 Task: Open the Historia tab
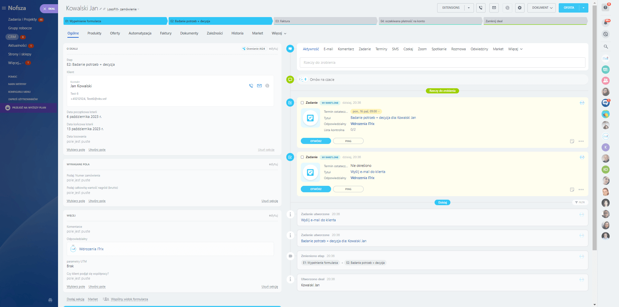pos(237,33)
